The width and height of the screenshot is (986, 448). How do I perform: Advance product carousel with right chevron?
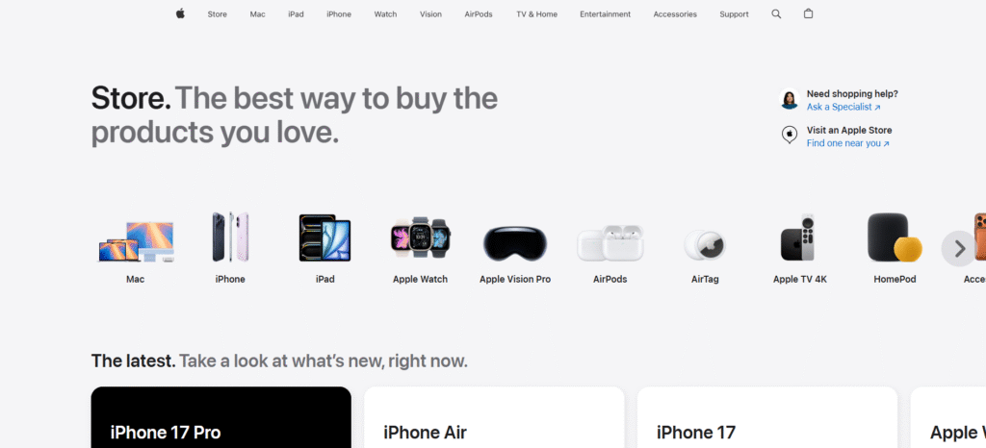[x=959, y=248]
